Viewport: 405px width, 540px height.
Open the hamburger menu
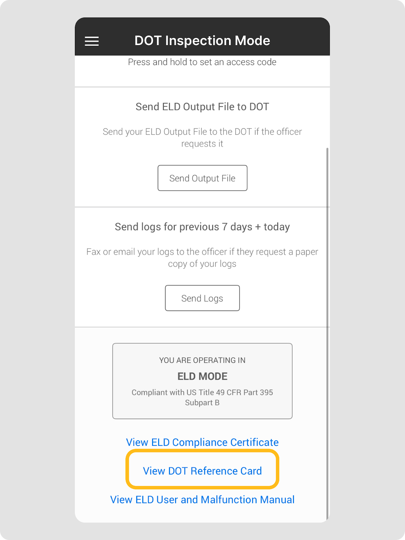click(x=92, y=41)
